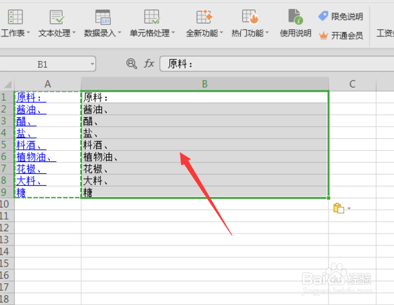Expand the 文本处理 dropdown arrow

74,33
